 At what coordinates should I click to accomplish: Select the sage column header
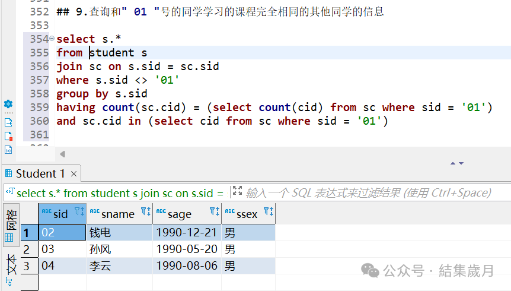[x=187, y=214]
